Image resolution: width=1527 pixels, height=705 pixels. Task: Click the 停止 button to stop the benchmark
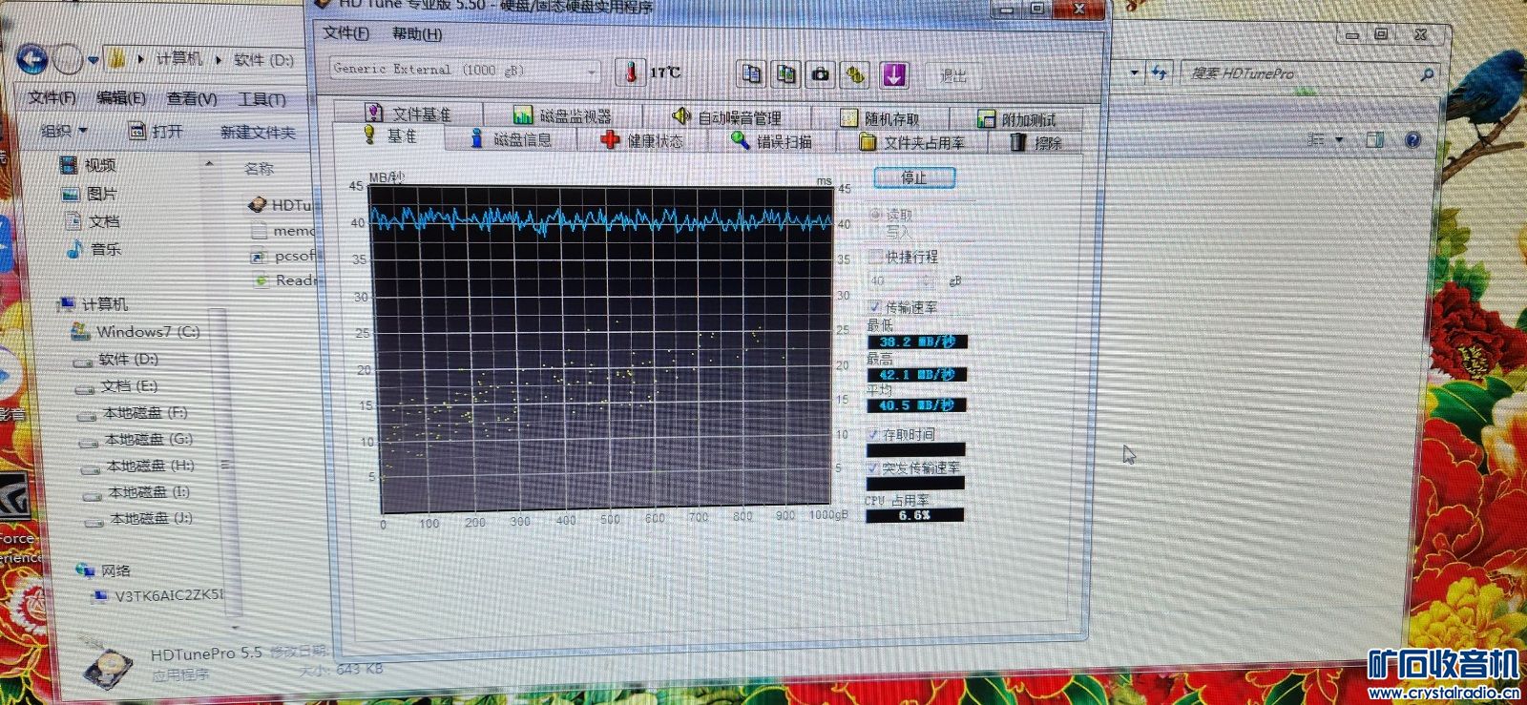click(x=914, y=177)
